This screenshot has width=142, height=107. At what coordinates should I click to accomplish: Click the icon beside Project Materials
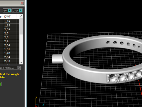click(x=19, y=68)
